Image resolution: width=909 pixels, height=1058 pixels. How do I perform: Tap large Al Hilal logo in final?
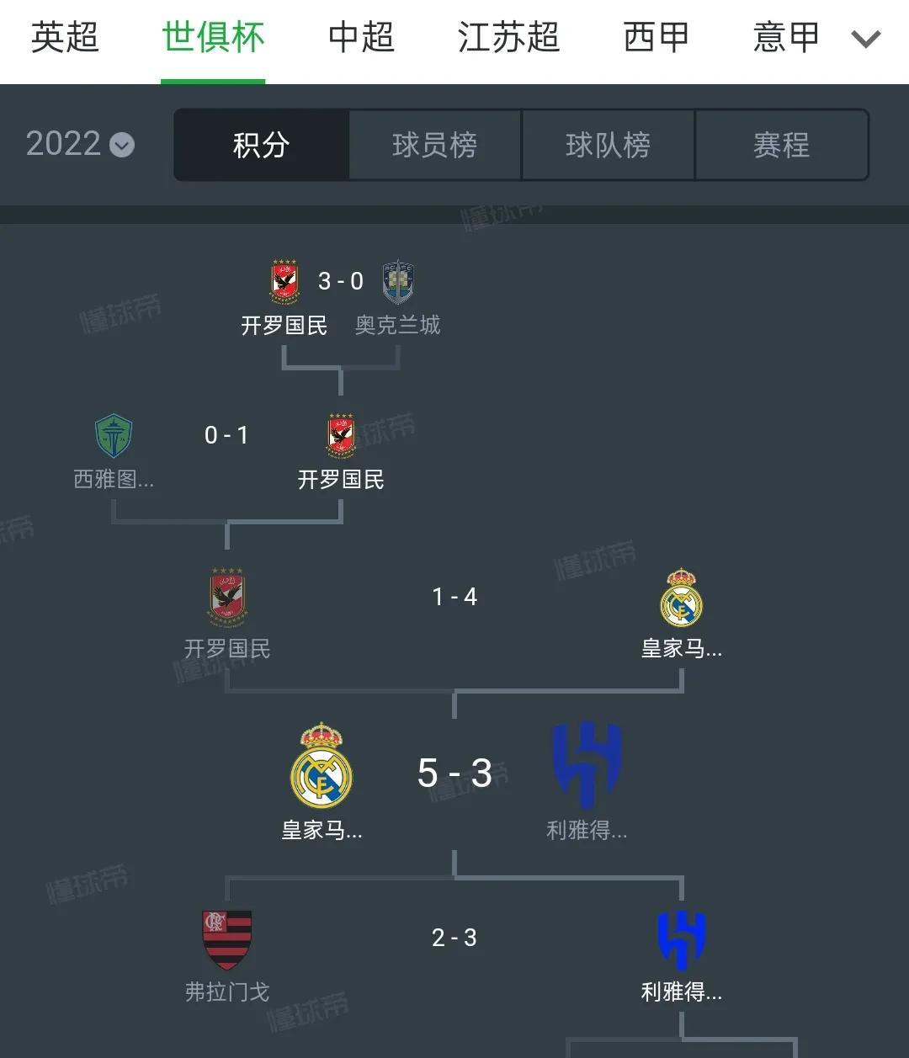587,766
